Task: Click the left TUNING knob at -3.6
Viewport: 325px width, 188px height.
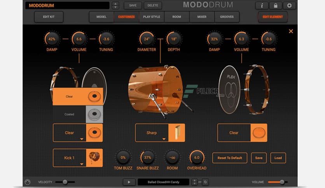Action: (106, 39)
